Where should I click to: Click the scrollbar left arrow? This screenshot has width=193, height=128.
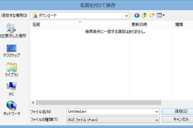33,102
